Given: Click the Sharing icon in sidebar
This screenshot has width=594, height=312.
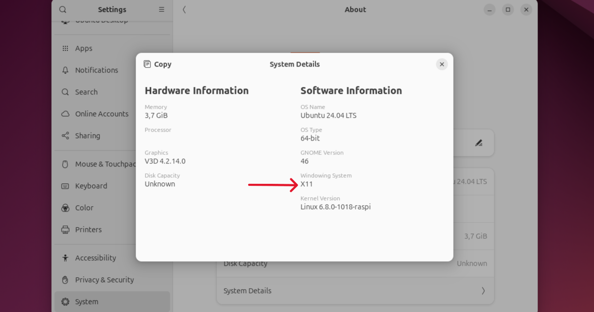Looking at the screenshot, I should (65, 136).
